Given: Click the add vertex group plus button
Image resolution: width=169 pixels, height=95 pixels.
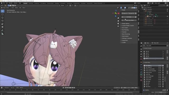Looking at the screenshot, I should coord(167,51).
